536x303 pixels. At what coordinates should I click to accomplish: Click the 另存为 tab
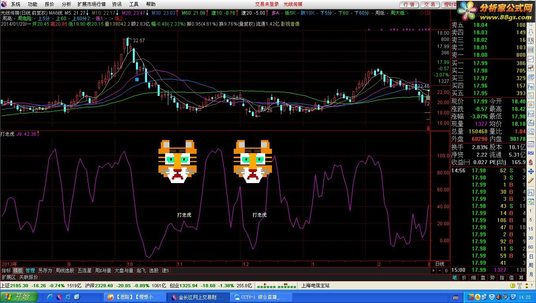45,271
